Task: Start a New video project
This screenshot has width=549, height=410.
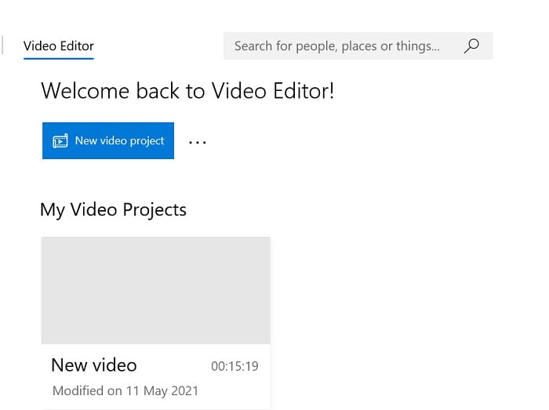Action: tap(108, 140)
